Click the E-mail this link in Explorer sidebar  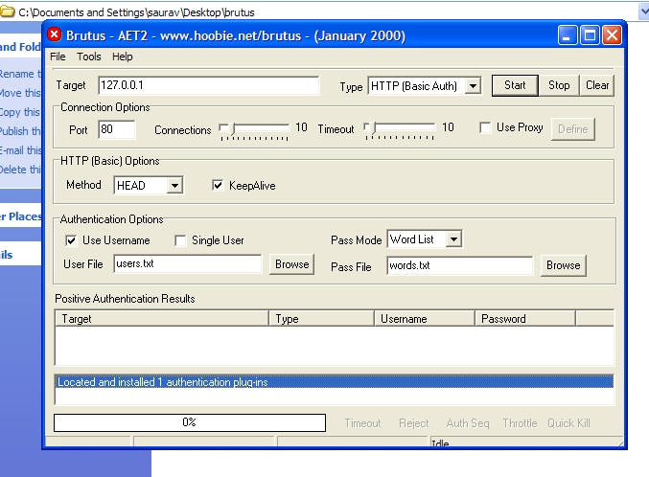20,150
